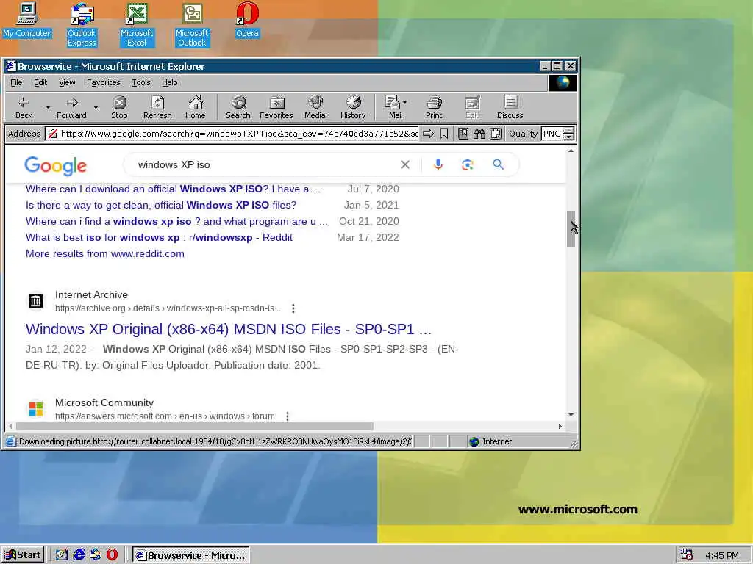The height and width of the screenshot is (564, 753).
Task: Click the Google magnifier search button
Action: (498, 164)
